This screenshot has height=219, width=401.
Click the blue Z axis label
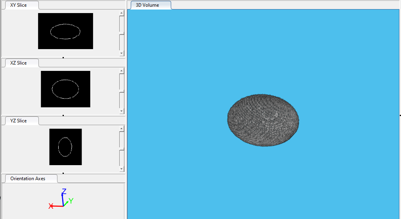pyautogui.click(x=64, y=192)
